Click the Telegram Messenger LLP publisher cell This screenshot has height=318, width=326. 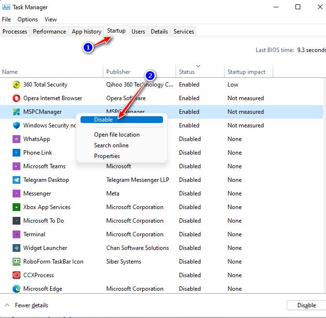point(138,180)
